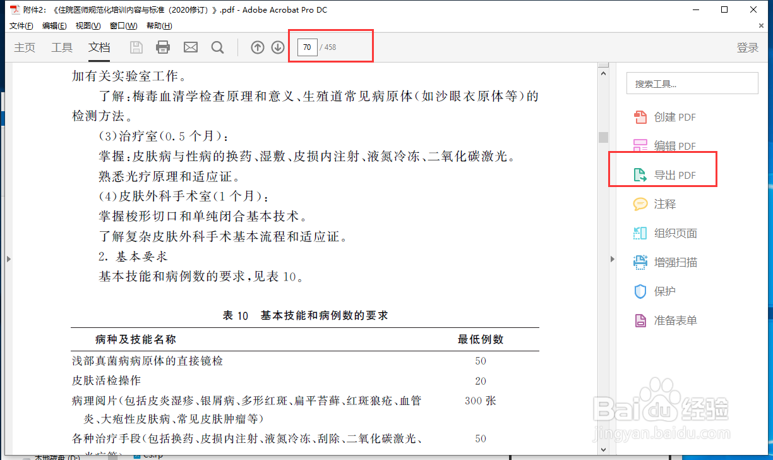Select 创建 PDF tool label

675,118
